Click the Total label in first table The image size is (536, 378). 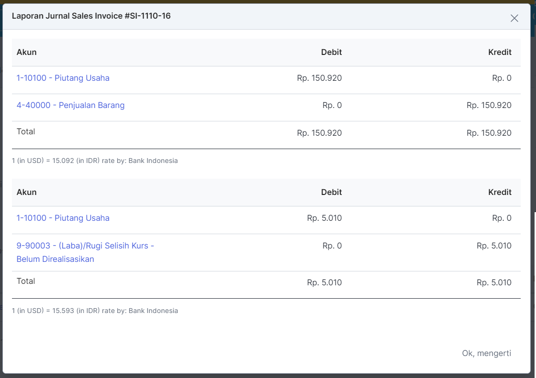point(26,131)
